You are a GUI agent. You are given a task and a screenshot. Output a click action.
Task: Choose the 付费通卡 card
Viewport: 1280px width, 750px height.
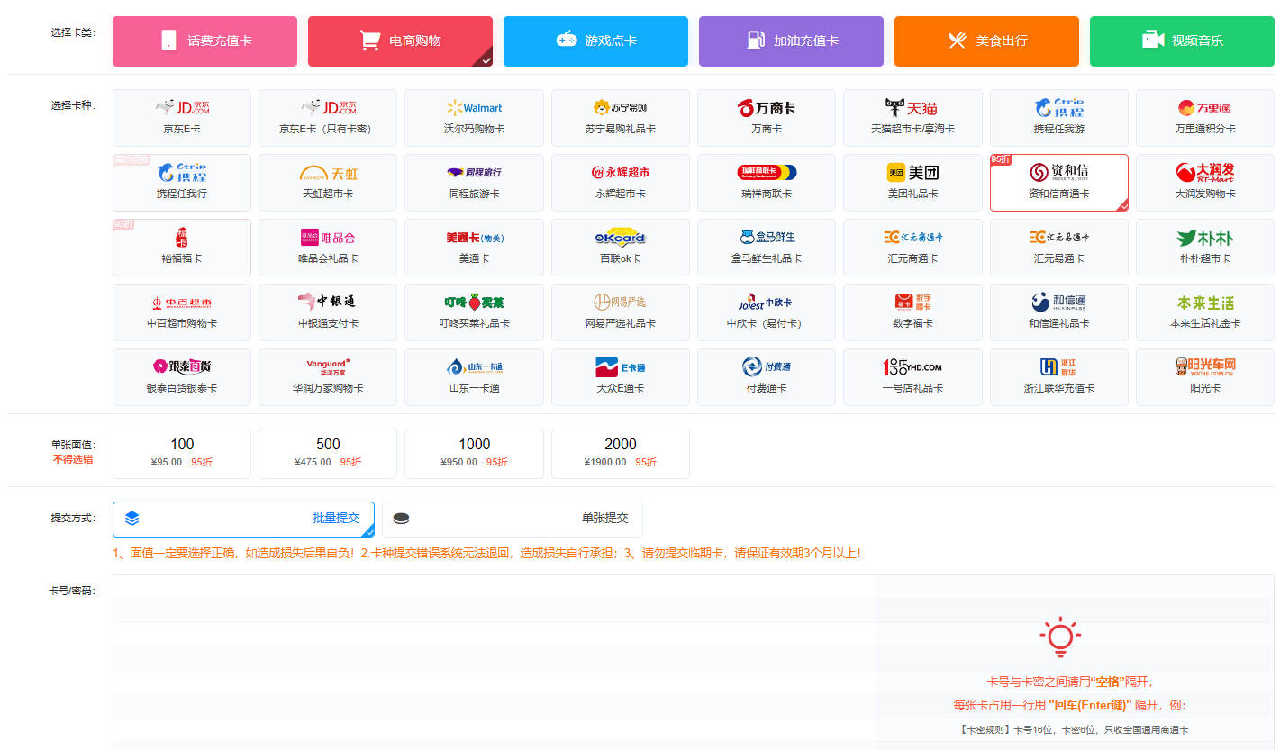767,377
